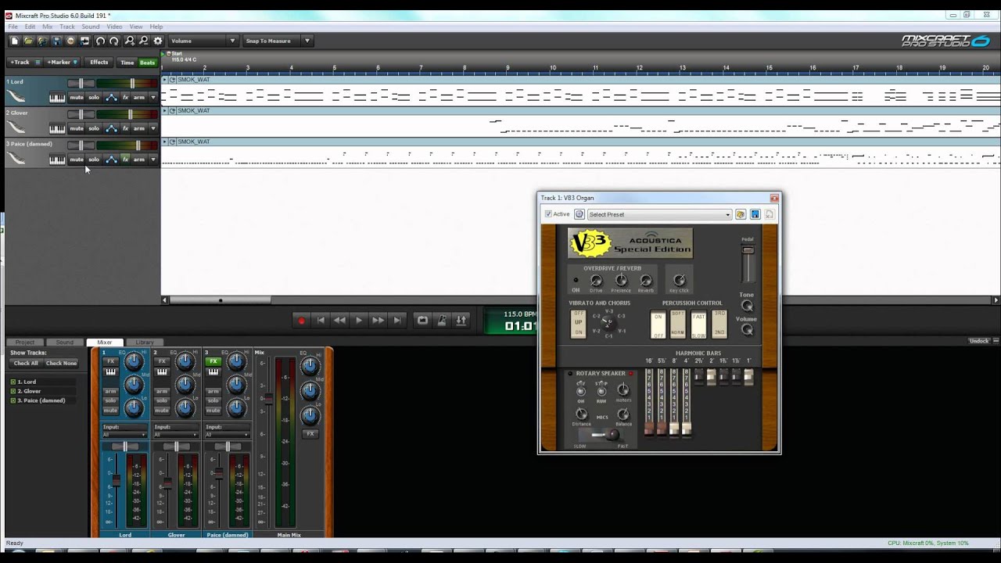Uncheck Active in the VB3 Organ window
This screenshot has width=1001, height=563.
pos(548,214)
